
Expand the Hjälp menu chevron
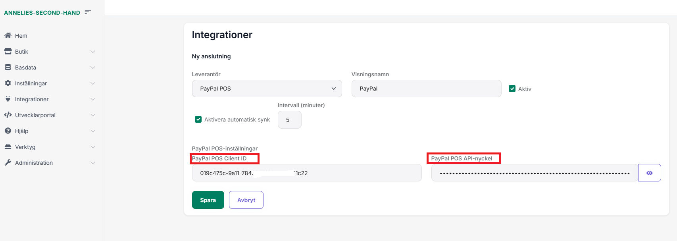pos(92,131)
